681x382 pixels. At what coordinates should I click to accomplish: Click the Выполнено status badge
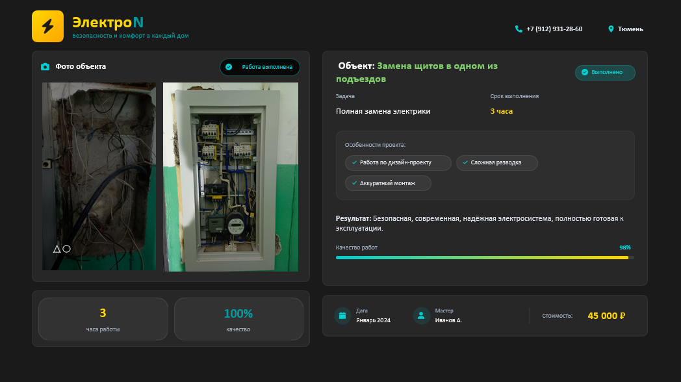[605, 73]
